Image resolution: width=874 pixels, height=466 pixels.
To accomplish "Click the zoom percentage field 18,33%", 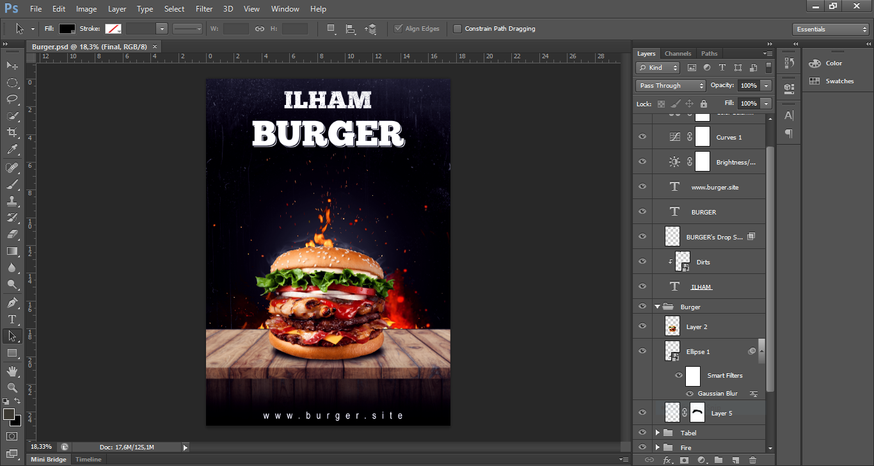I will (42, 447).
